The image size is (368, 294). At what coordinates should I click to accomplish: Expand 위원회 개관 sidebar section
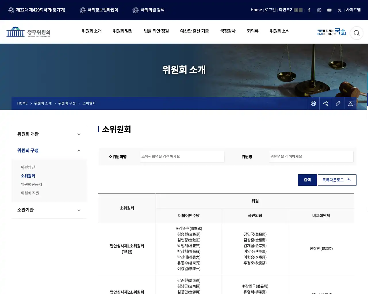49,134
